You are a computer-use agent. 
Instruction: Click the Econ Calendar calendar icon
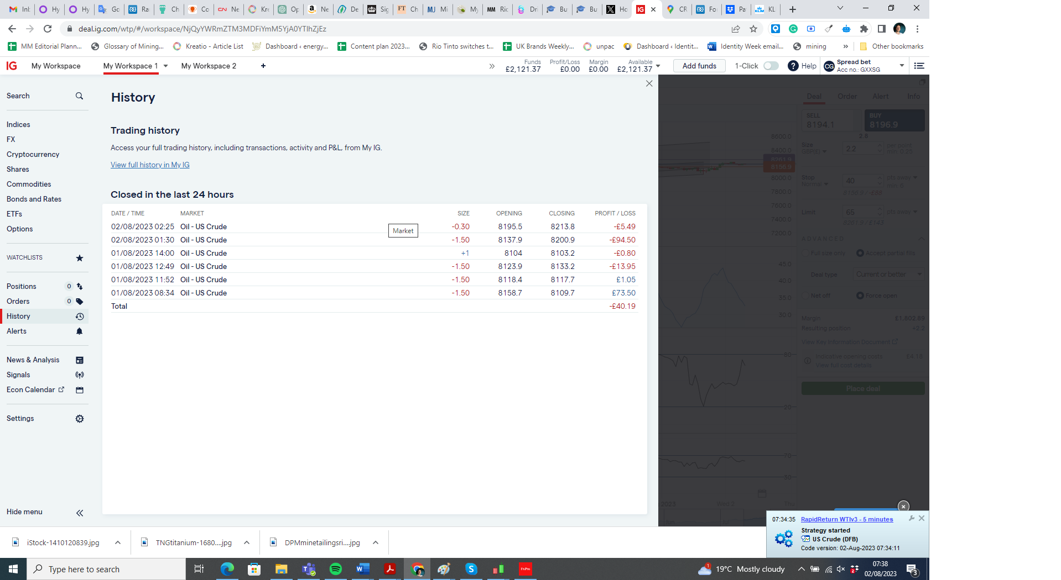(80, 390)
